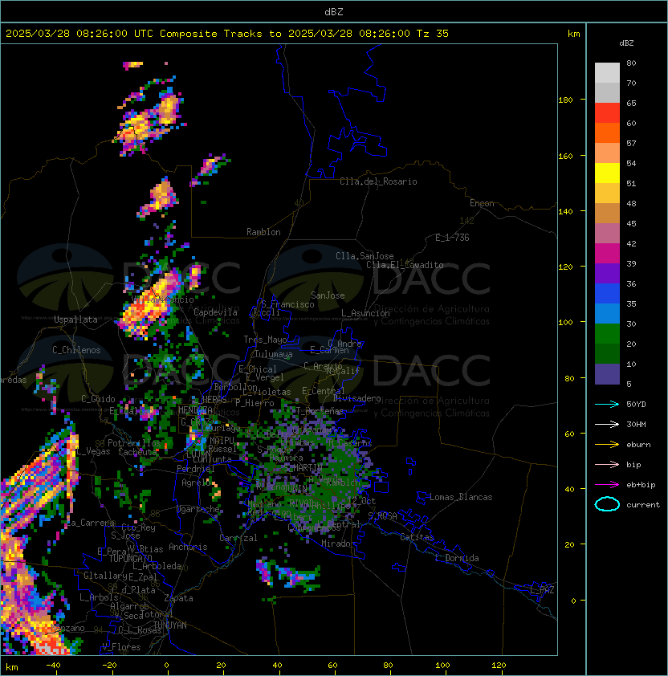The width and height of the screenshot is (668, 676).
Task: Click the cyan current ellipse icon
Action: [x=607, y=504]
